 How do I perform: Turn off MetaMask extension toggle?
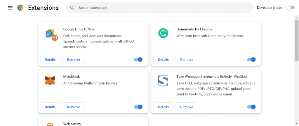138,107
